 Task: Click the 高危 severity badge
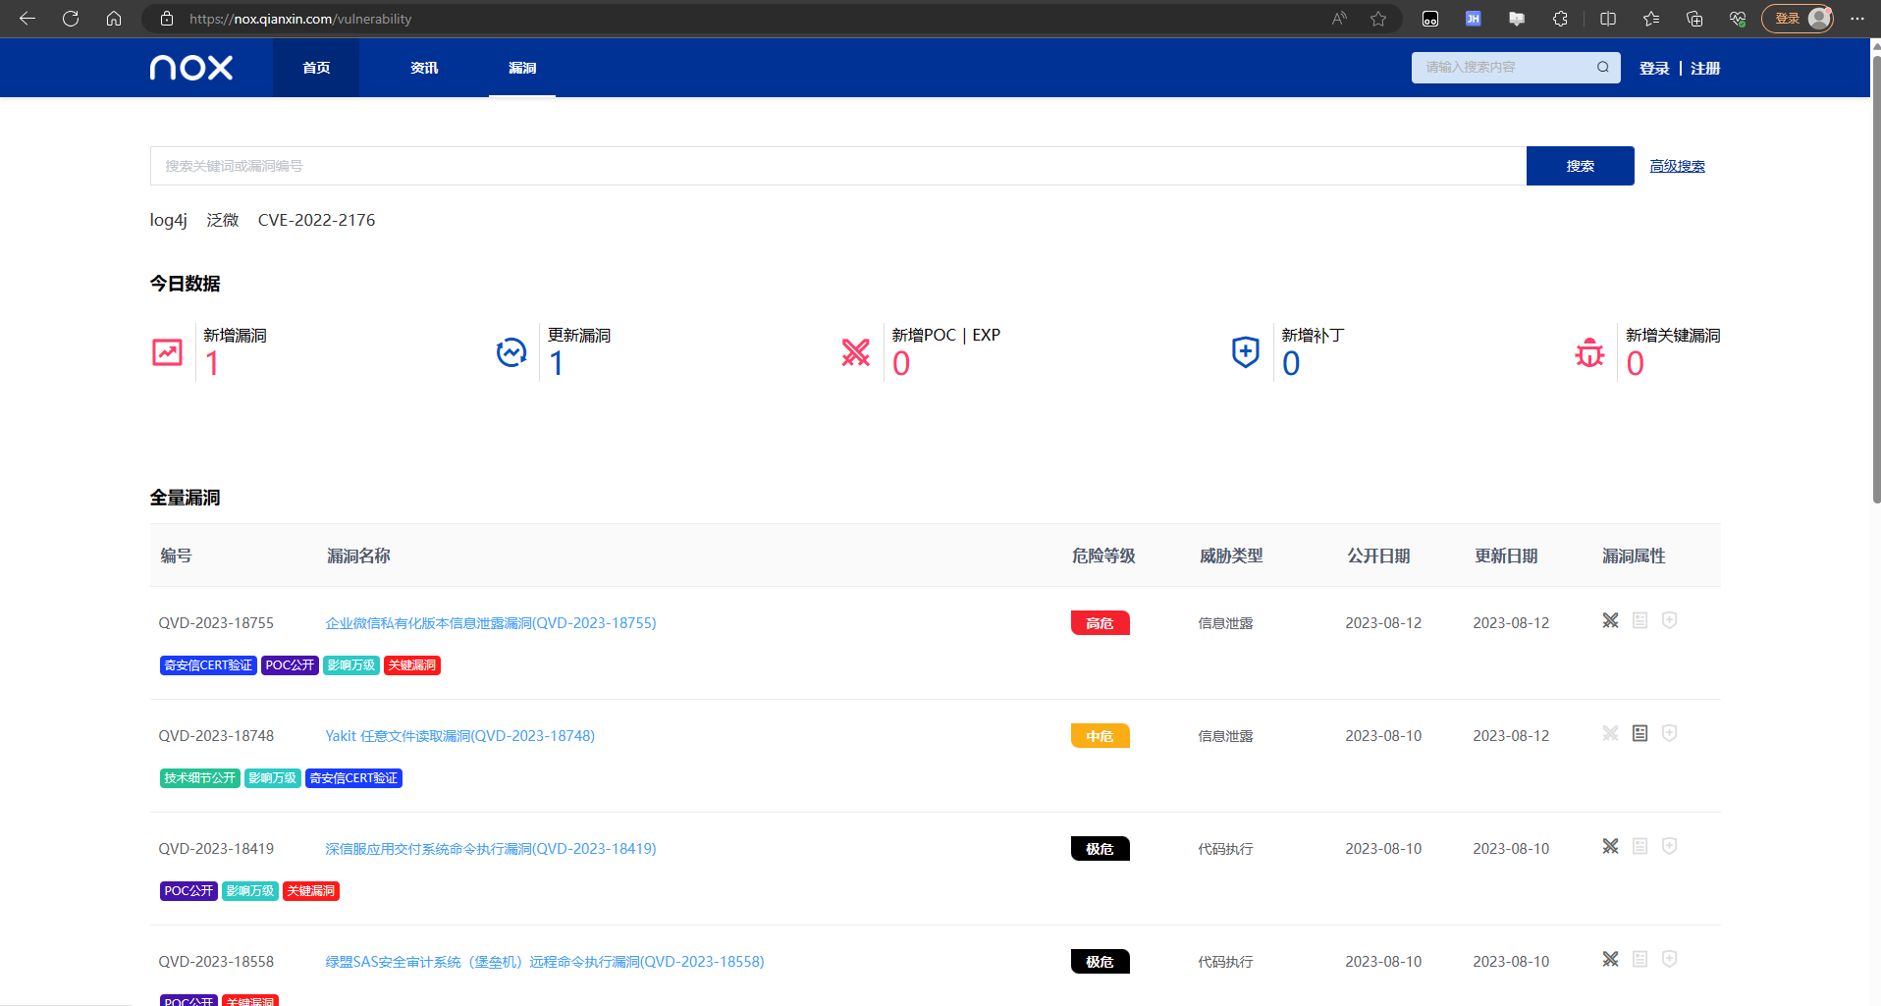pos(1101,623)
